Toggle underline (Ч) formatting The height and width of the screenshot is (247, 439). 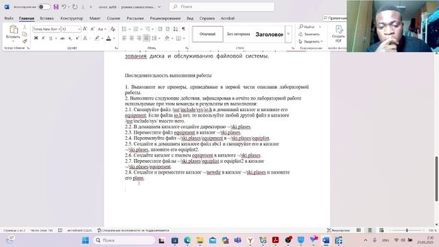tap(51, 38)
